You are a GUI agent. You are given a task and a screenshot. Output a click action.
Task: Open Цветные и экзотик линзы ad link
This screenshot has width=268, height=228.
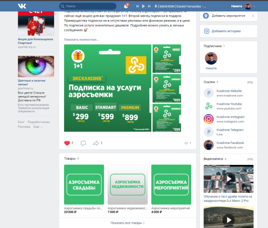point(32,82)
